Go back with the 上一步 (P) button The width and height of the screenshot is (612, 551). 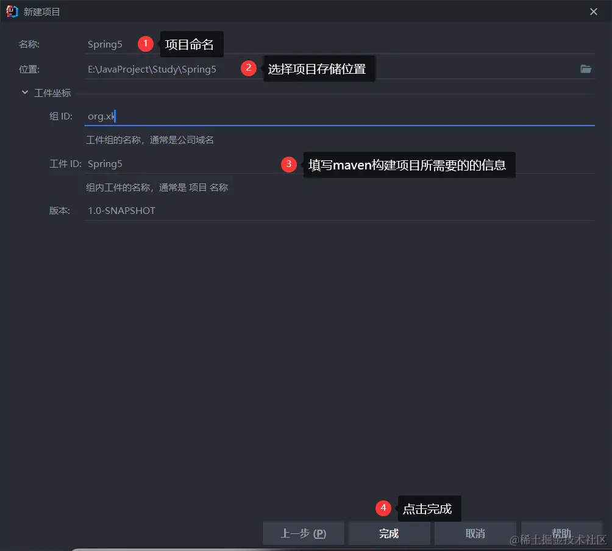(304, 533)
